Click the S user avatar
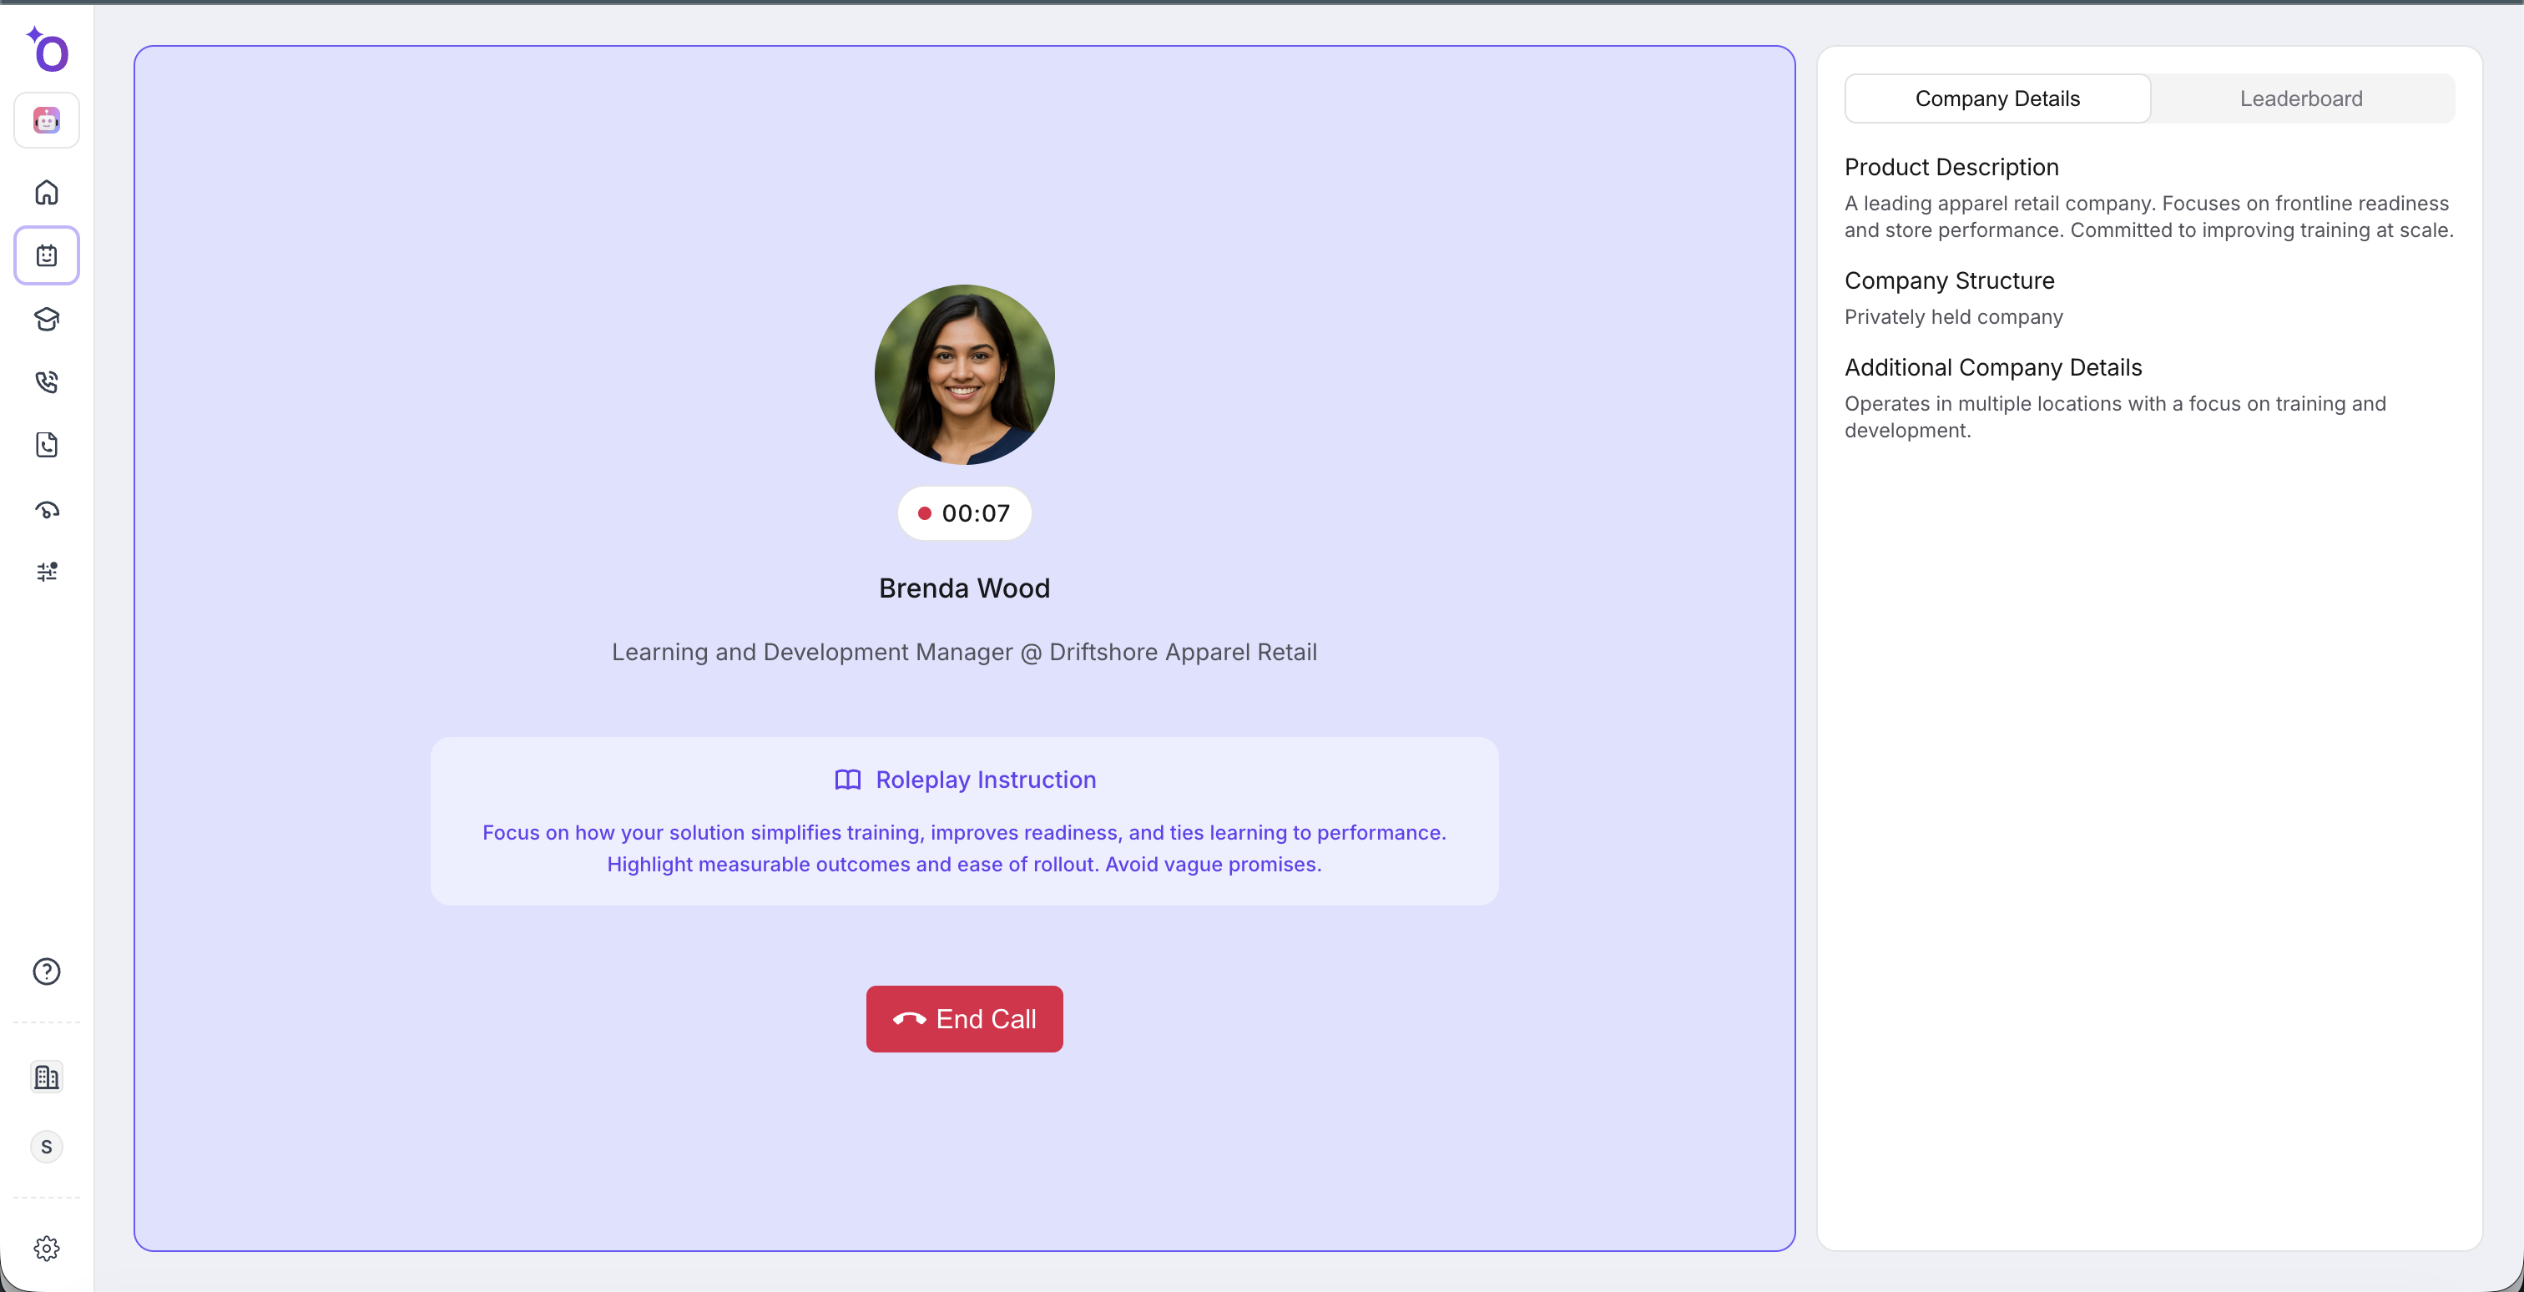 pos(47,1147)
